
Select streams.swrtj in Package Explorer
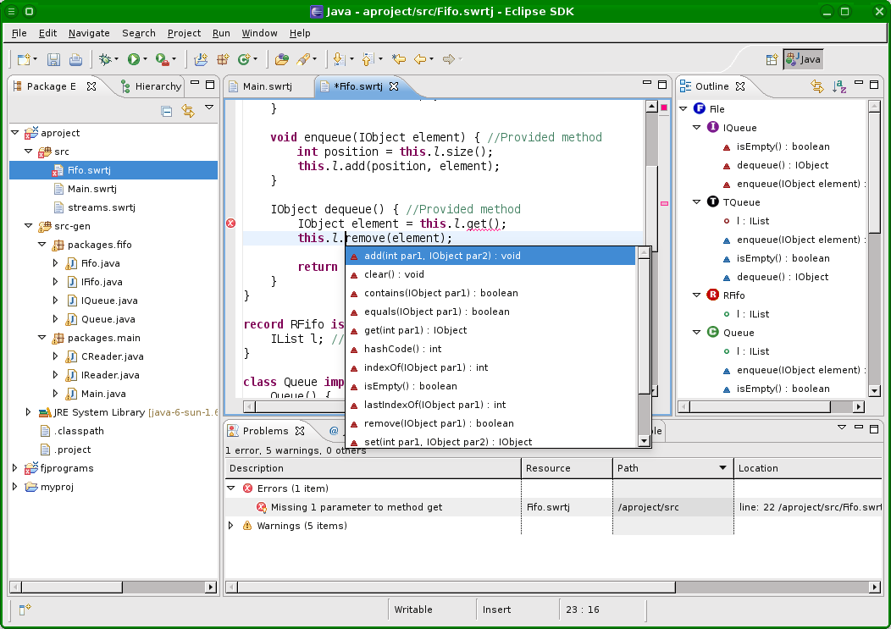(101, 207)
